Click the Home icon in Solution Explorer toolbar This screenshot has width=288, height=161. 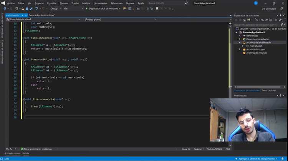tap(244, 20)
